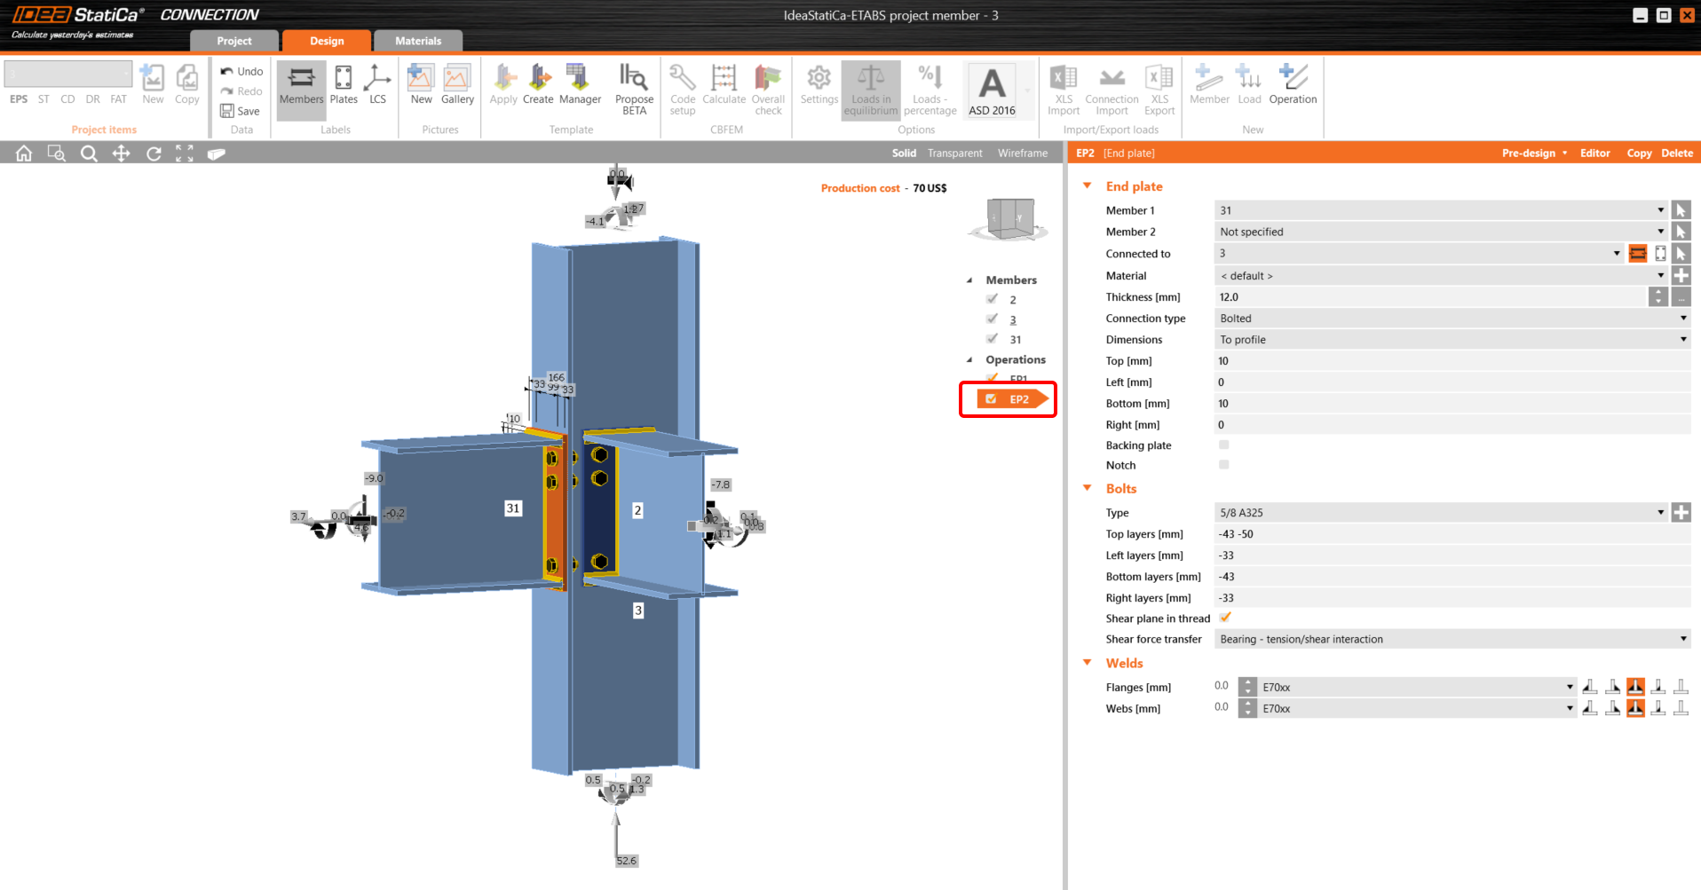Run Calculate in the CBFEM group
Viewport: 1701px width, 890px height.
point(724,84)
